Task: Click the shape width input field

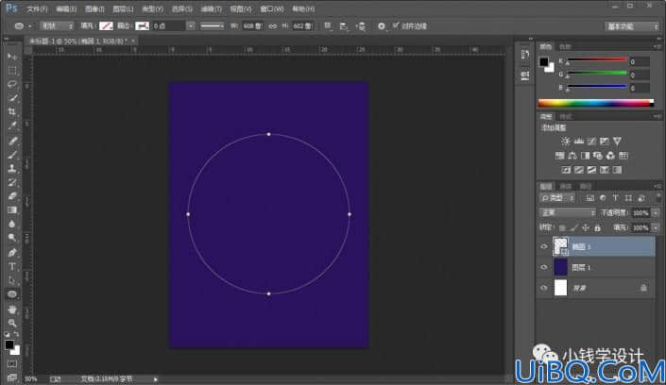Action: point(252,25)
